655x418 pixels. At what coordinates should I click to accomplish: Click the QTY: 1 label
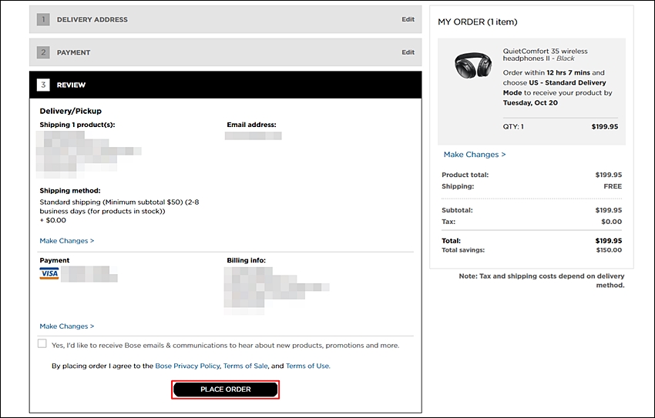point(513,126)
